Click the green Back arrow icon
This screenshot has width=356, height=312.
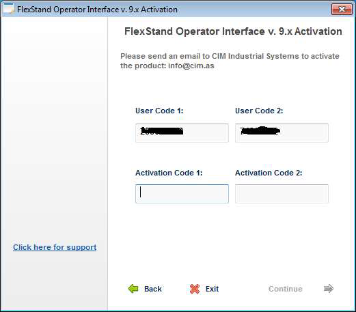[133, 289]
